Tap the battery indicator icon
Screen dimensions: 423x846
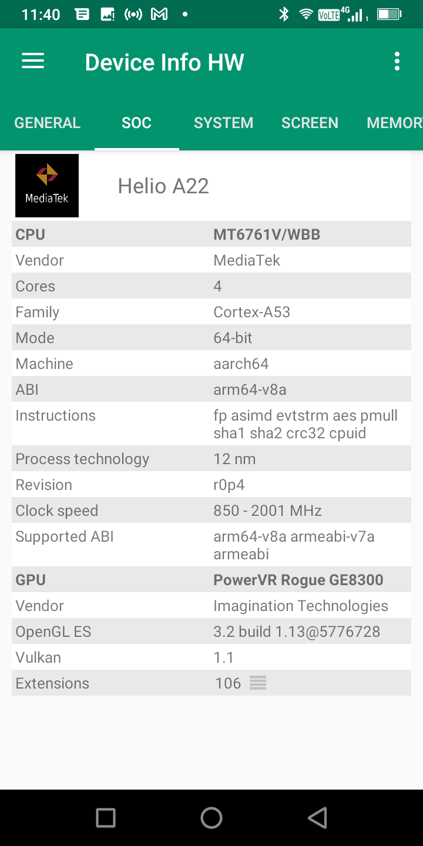tap(388, 15)
